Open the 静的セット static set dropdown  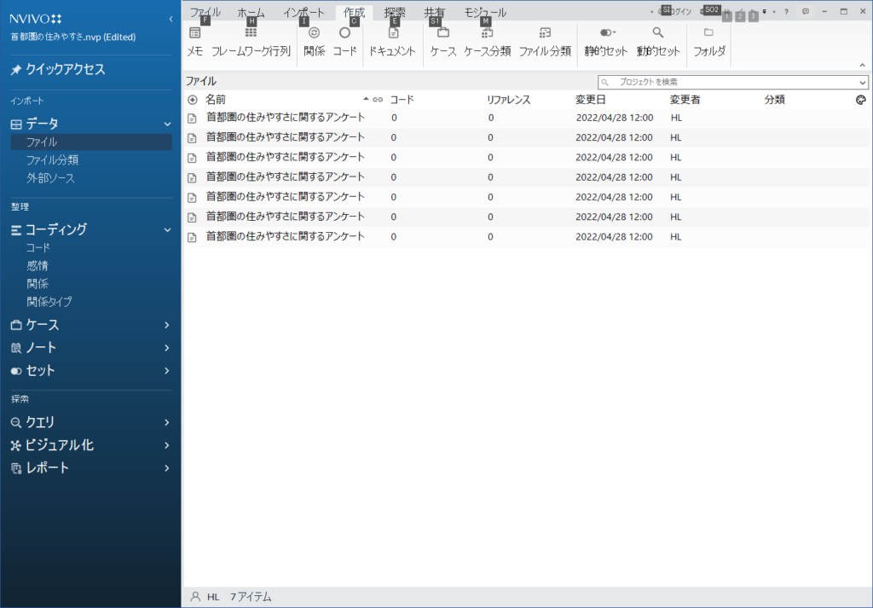tap(607, 34)
